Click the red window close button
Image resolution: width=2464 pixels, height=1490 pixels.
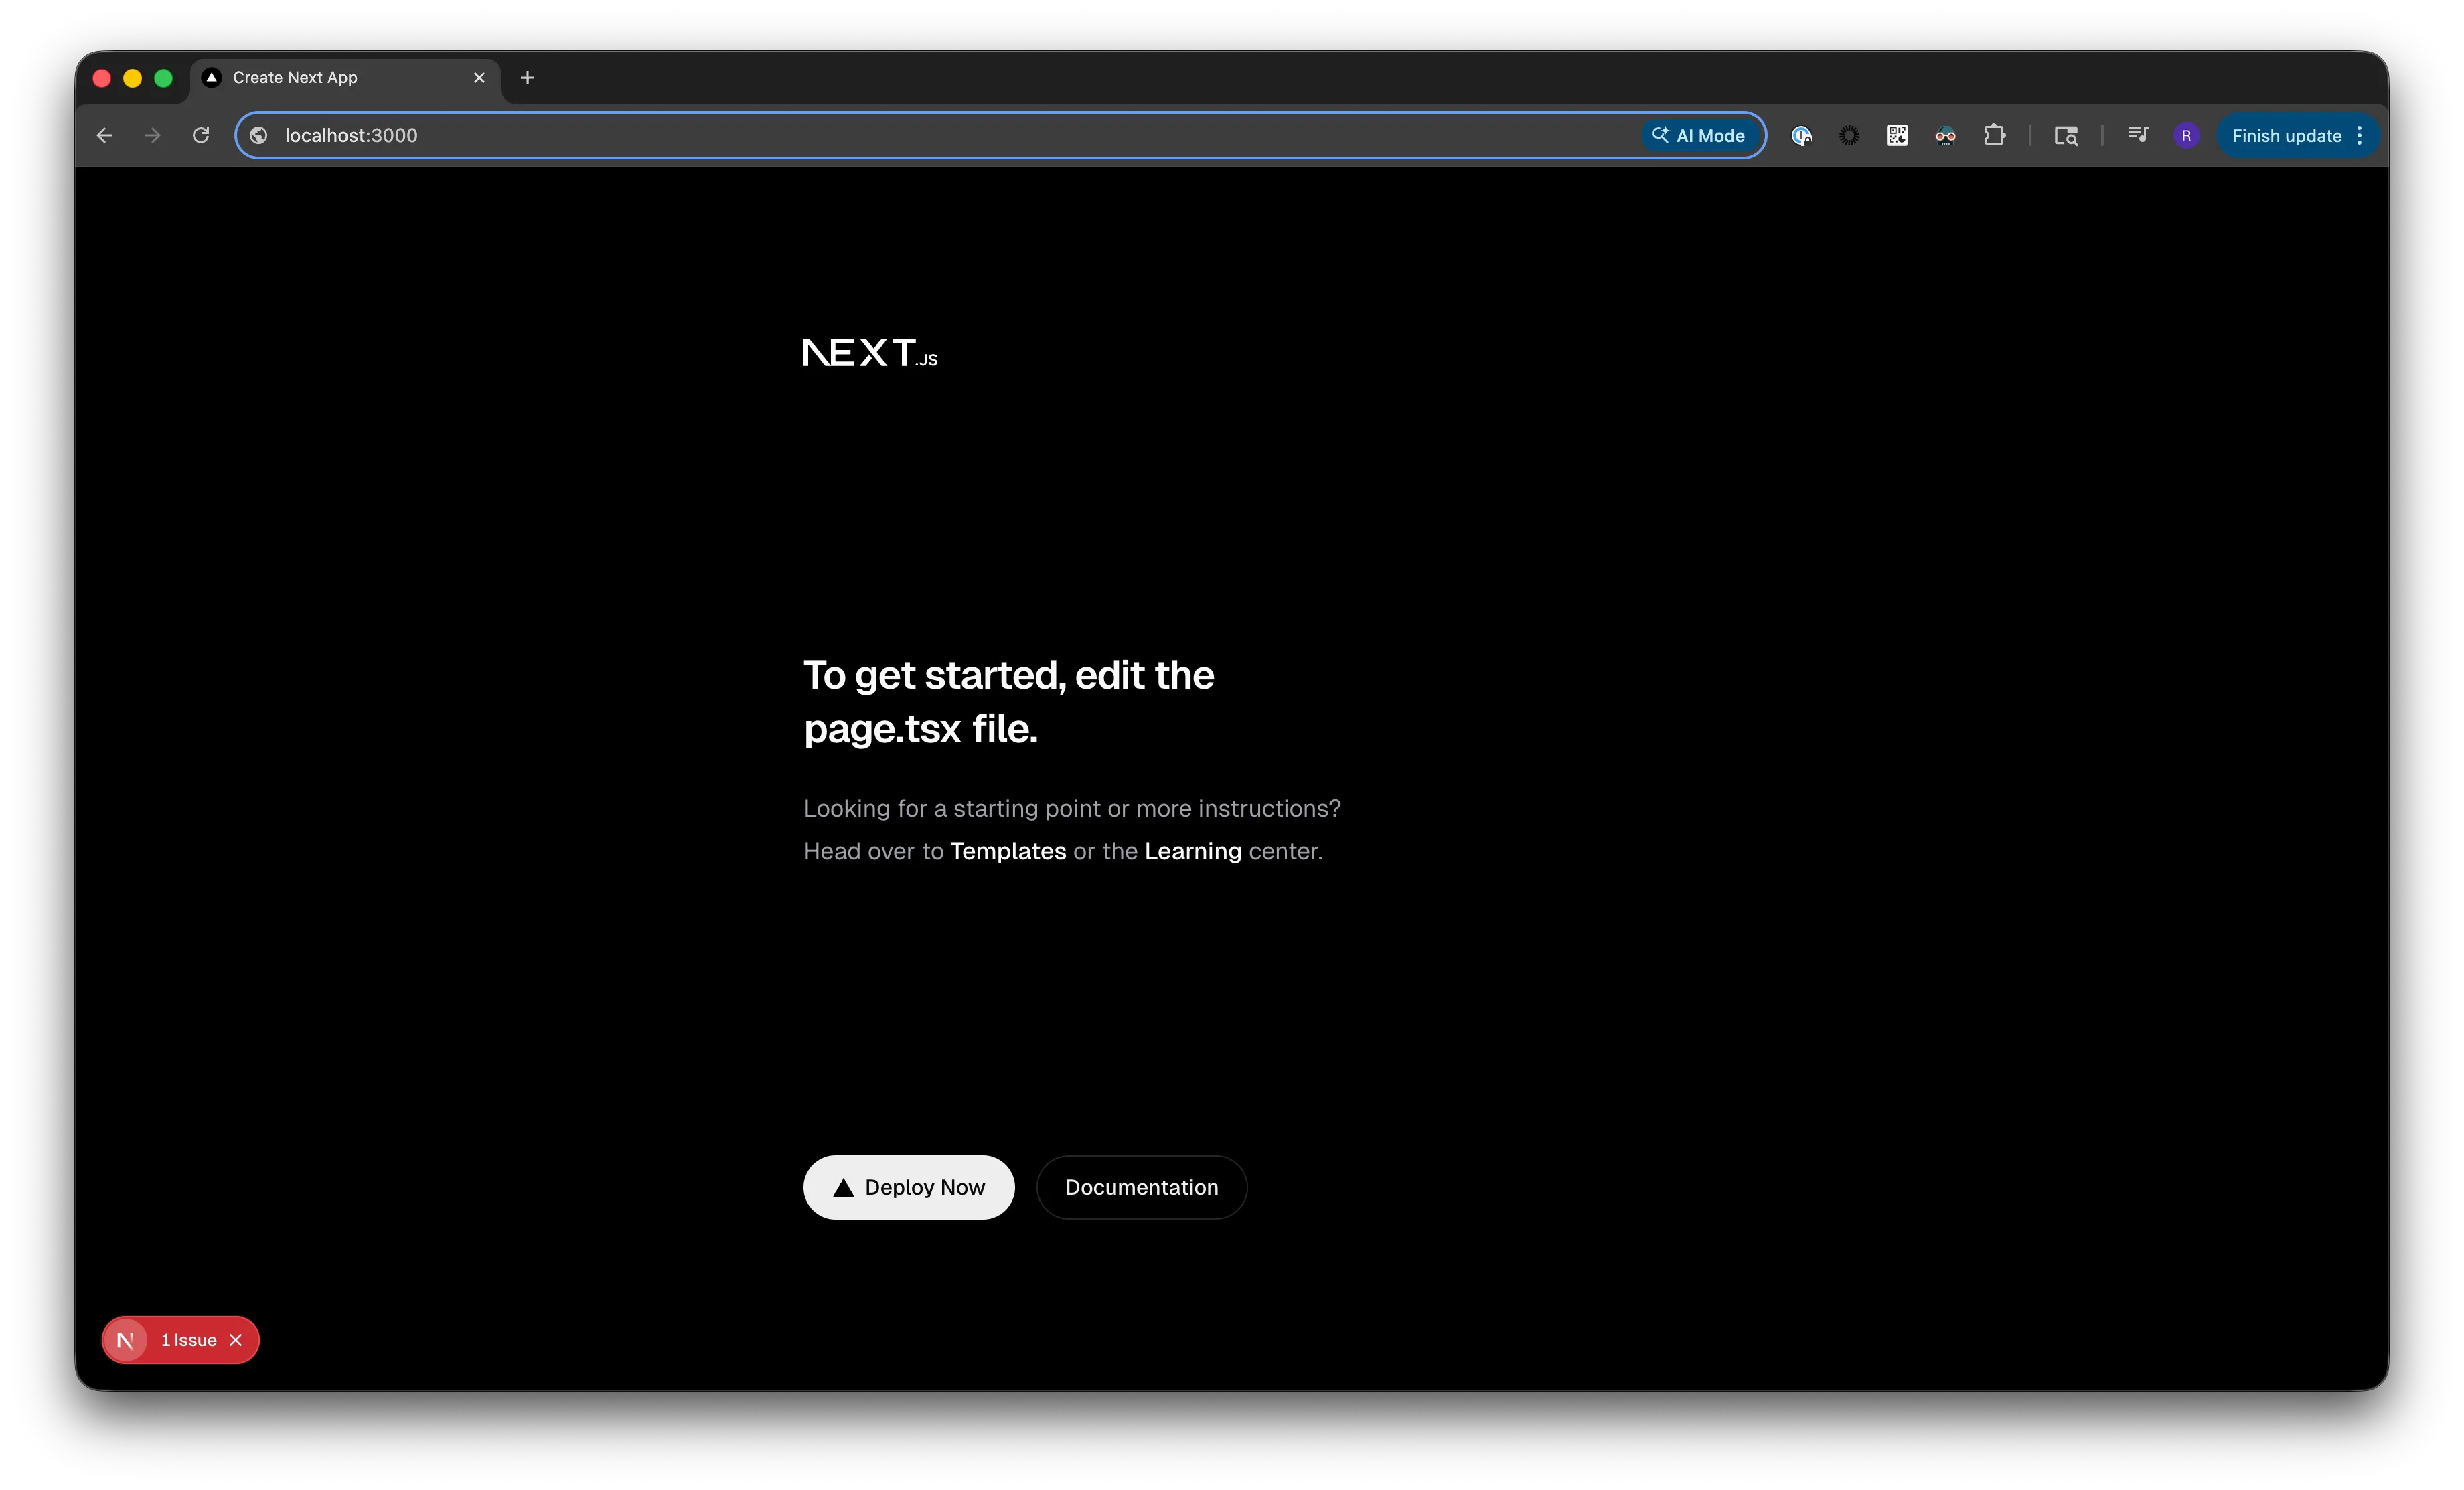(x=102, y=78)
